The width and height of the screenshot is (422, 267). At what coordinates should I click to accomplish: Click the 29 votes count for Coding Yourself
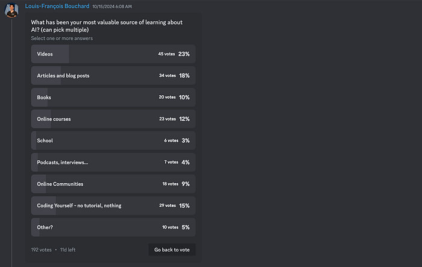[x=167, y=206]
